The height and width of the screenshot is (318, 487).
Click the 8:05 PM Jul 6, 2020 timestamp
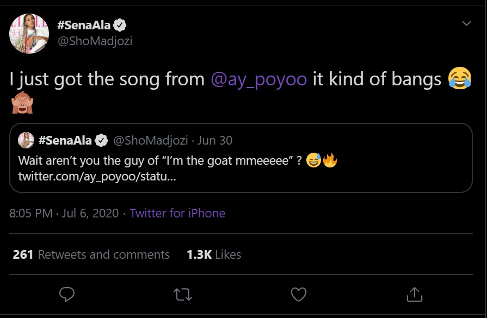click(x=64, y=213)
